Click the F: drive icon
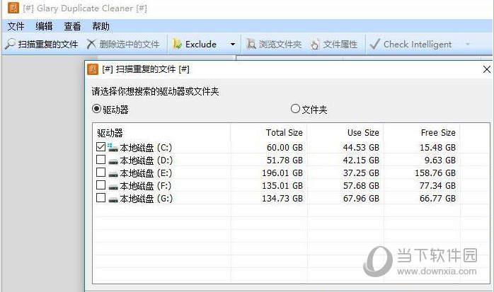Image resolution: width=494 pixels, height=292 pixels. (113, 187)
